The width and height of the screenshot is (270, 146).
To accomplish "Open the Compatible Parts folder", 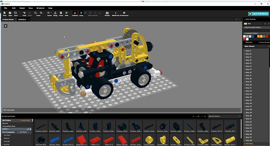I will (9, 126).
